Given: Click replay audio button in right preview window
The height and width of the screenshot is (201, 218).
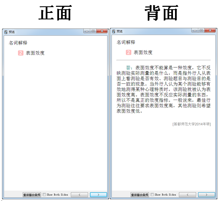Looking at the screenshot, I should tap(140, 195).
